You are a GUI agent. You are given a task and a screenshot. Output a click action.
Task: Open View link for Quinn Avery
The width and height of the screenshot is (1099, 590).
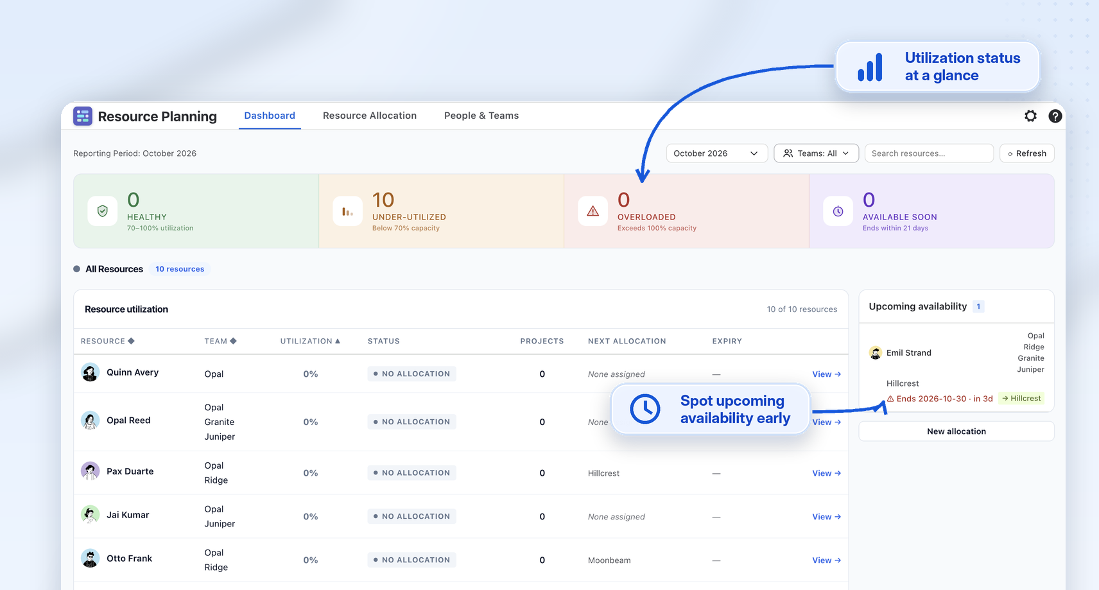click(826, 374)
